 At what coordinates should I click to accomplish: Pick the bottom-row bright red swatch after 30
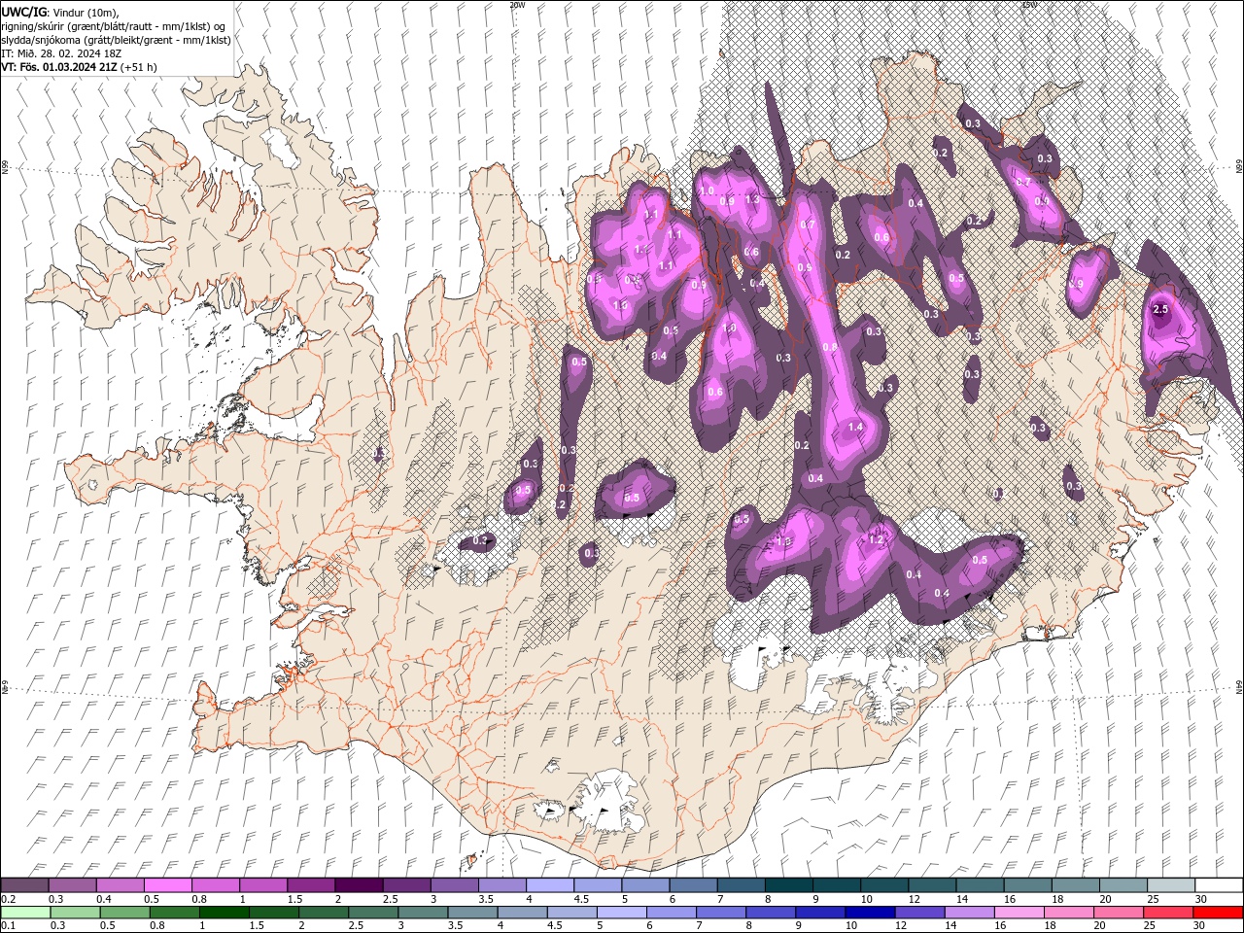click(1219, 913)
